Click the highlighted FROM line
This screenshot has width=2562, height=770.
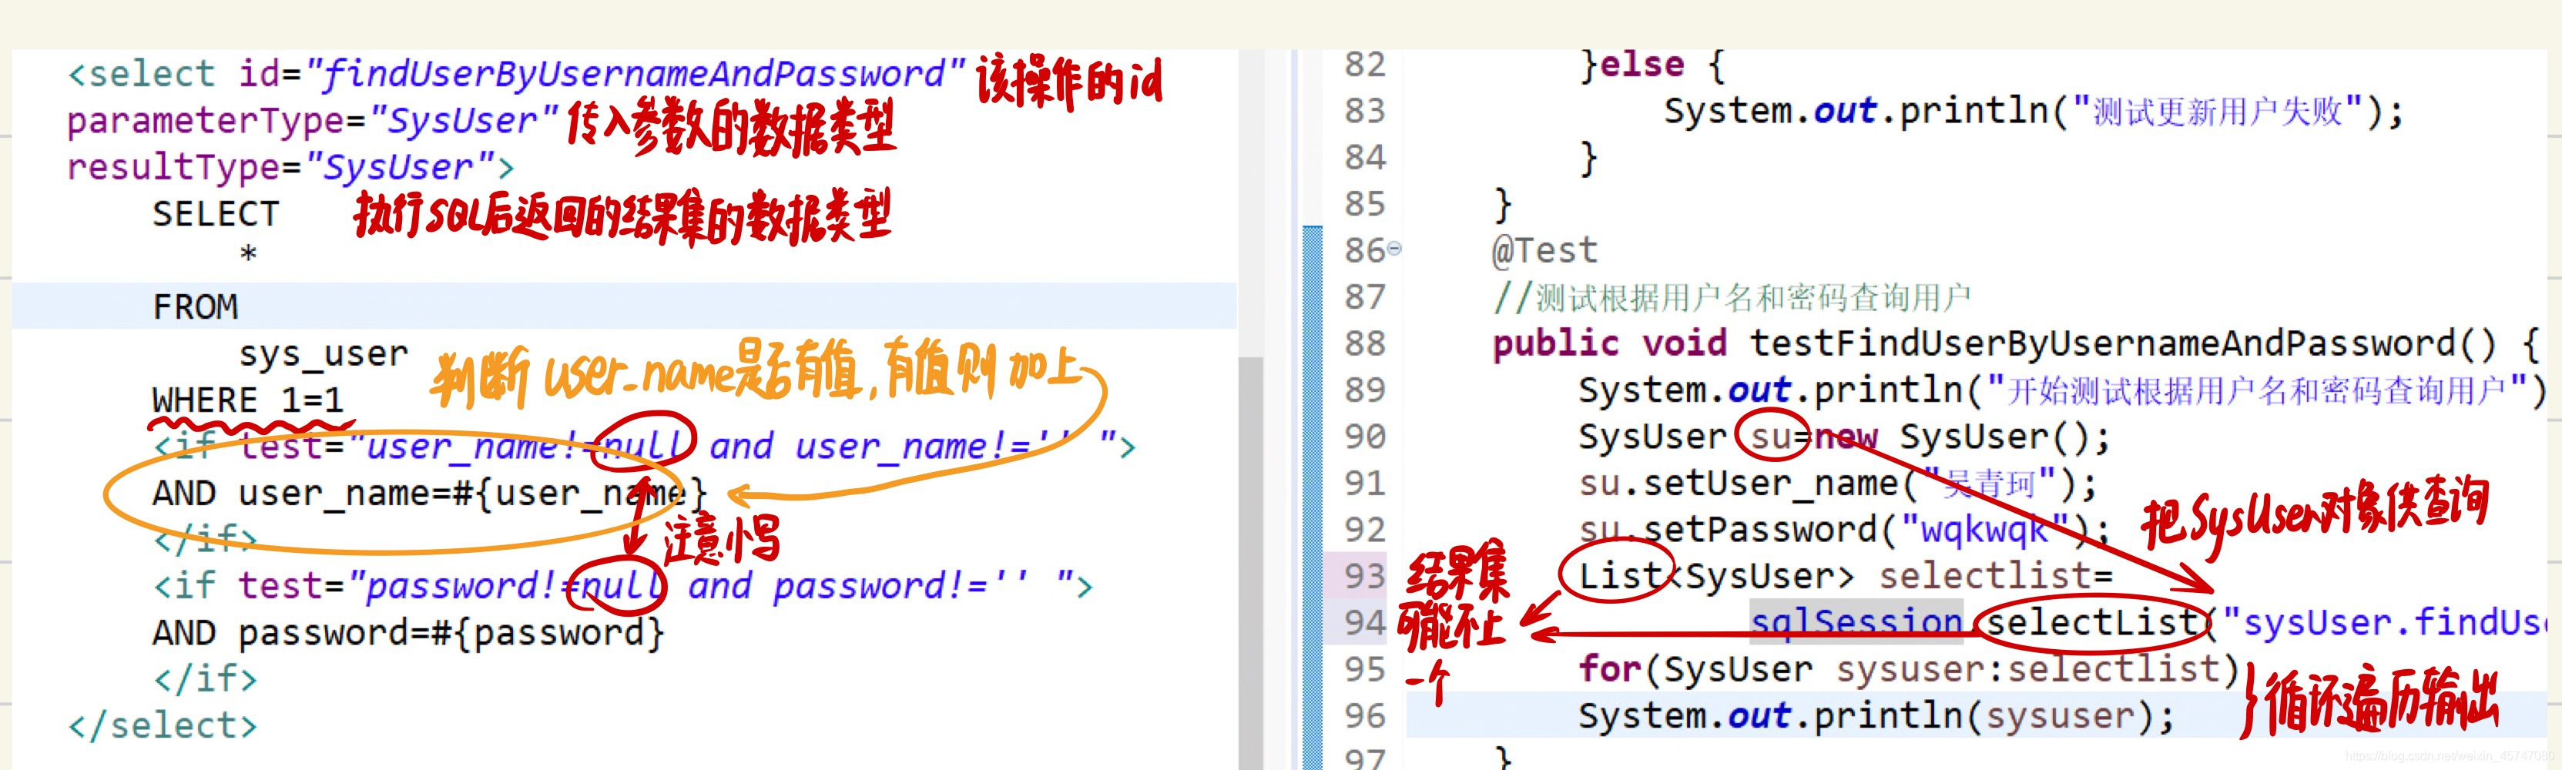[x=625, y=306]
